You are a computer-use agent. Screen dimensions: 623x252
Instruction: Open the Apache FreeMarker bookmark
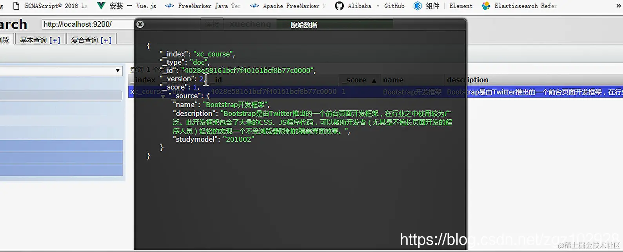(x=287, y=6)
